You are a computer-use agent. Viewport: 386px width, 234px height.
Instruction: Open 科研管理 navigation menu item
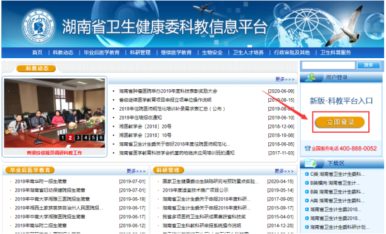coord(140,52)
